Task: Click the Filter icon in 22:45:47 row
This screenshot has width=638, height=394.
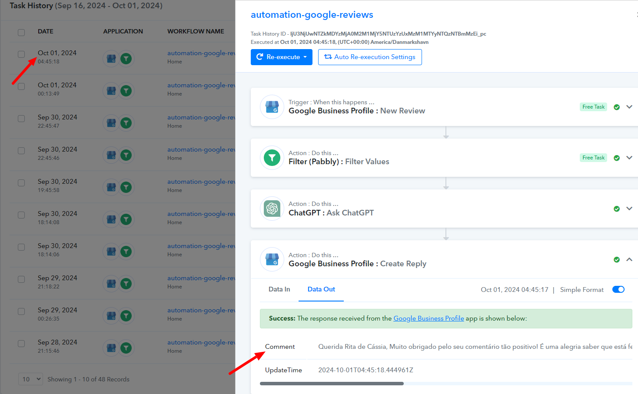Action: point(126,123)
